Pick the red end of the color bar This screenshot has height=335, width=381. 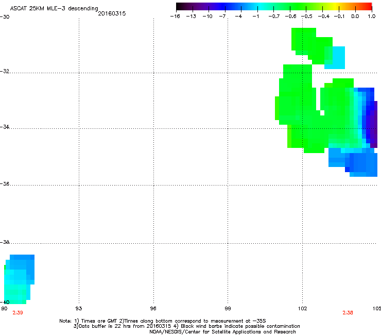pyautogui.click(x=368, y=6)
